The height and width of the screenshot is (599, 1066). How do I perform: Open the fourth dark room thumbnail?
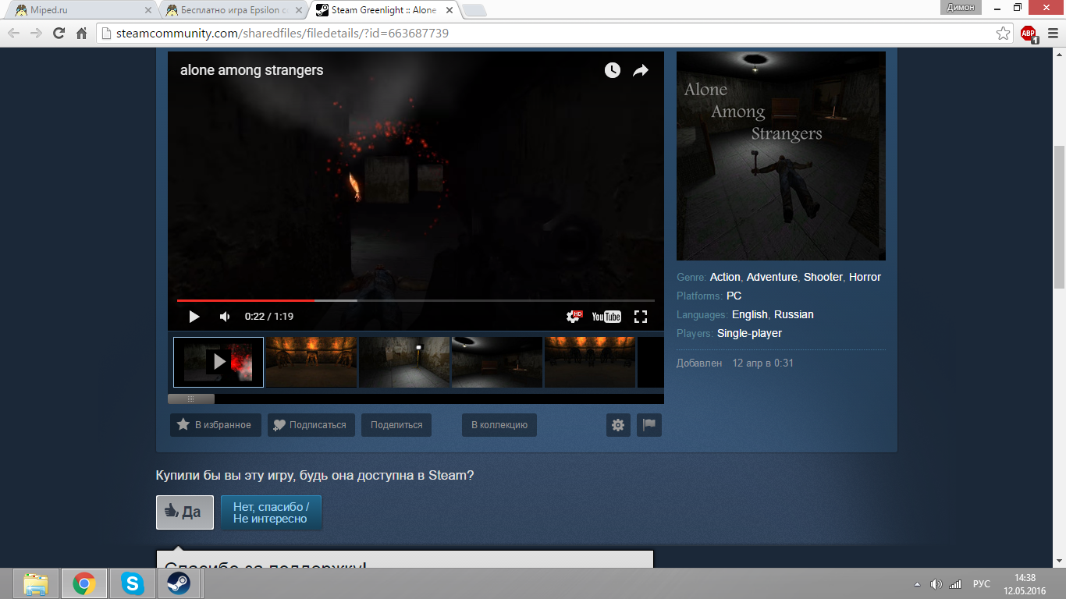click(x=497, y=362)
